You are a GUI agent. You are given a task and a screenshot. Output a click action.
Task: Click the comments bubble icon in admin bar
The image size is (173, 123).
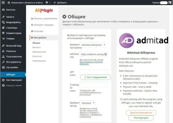coord(47,3)
